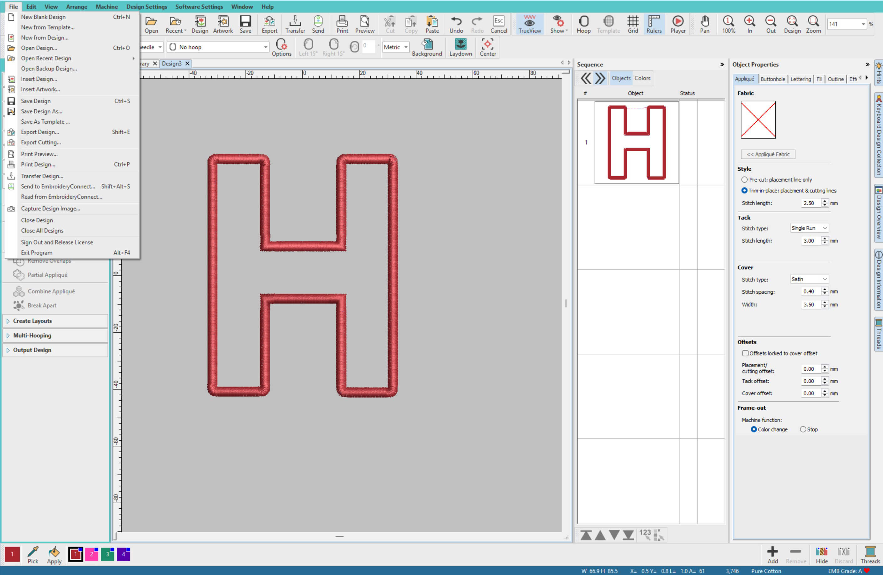Switch Sequence view to Colors
The width and height of the screenshot is (883, 575).
(x=642, y=78)
